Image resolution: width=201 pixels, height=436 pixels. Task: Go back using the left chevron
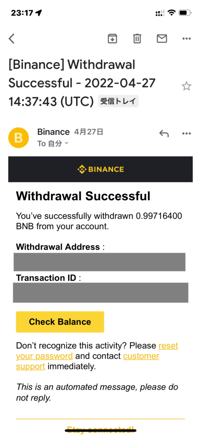coord(11,39)
